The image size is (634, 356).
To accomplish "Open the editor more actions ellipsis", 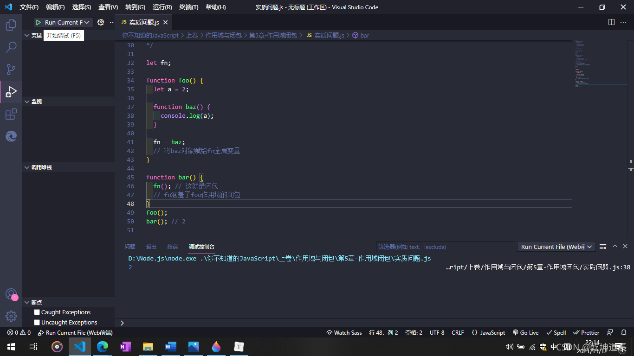I will (624, 22).
